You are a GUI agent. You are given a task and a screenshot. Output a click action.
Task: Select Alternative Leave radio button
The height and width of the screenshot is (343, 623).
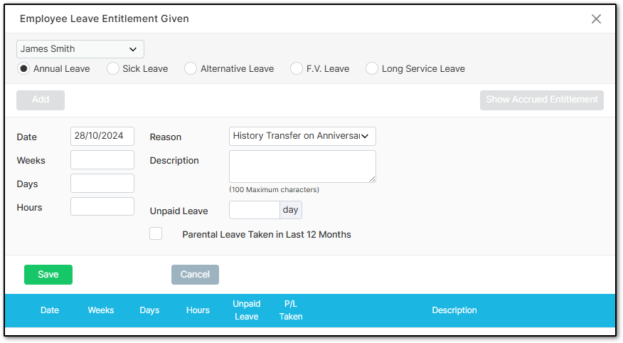coord(191,68)
